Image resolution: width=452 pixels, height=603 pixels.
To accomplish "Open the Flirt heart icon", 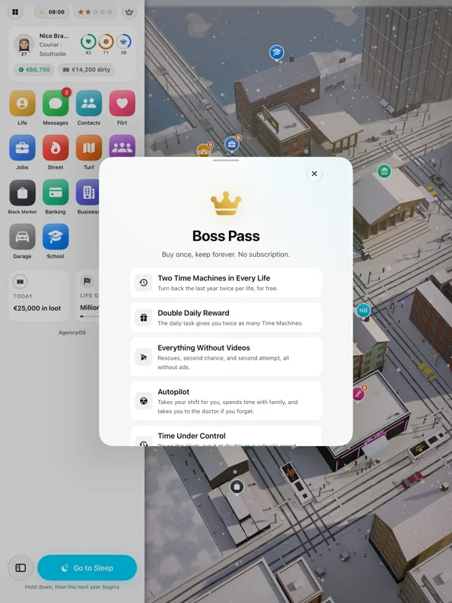I will 122,103.
